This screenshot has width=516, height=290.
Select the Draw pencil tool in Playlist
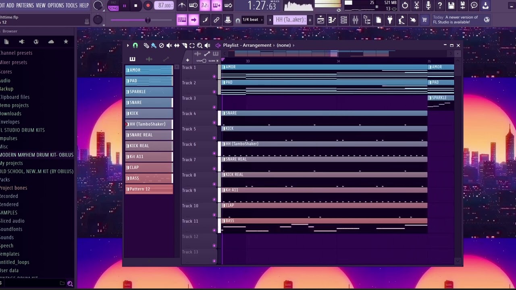(x=146, y=46)
